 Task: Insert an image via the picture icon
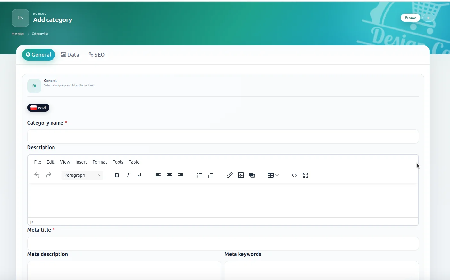click(241, 175)
